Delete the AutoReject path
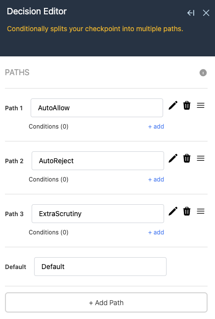The image size is (215, 319). tap(187, 158)
